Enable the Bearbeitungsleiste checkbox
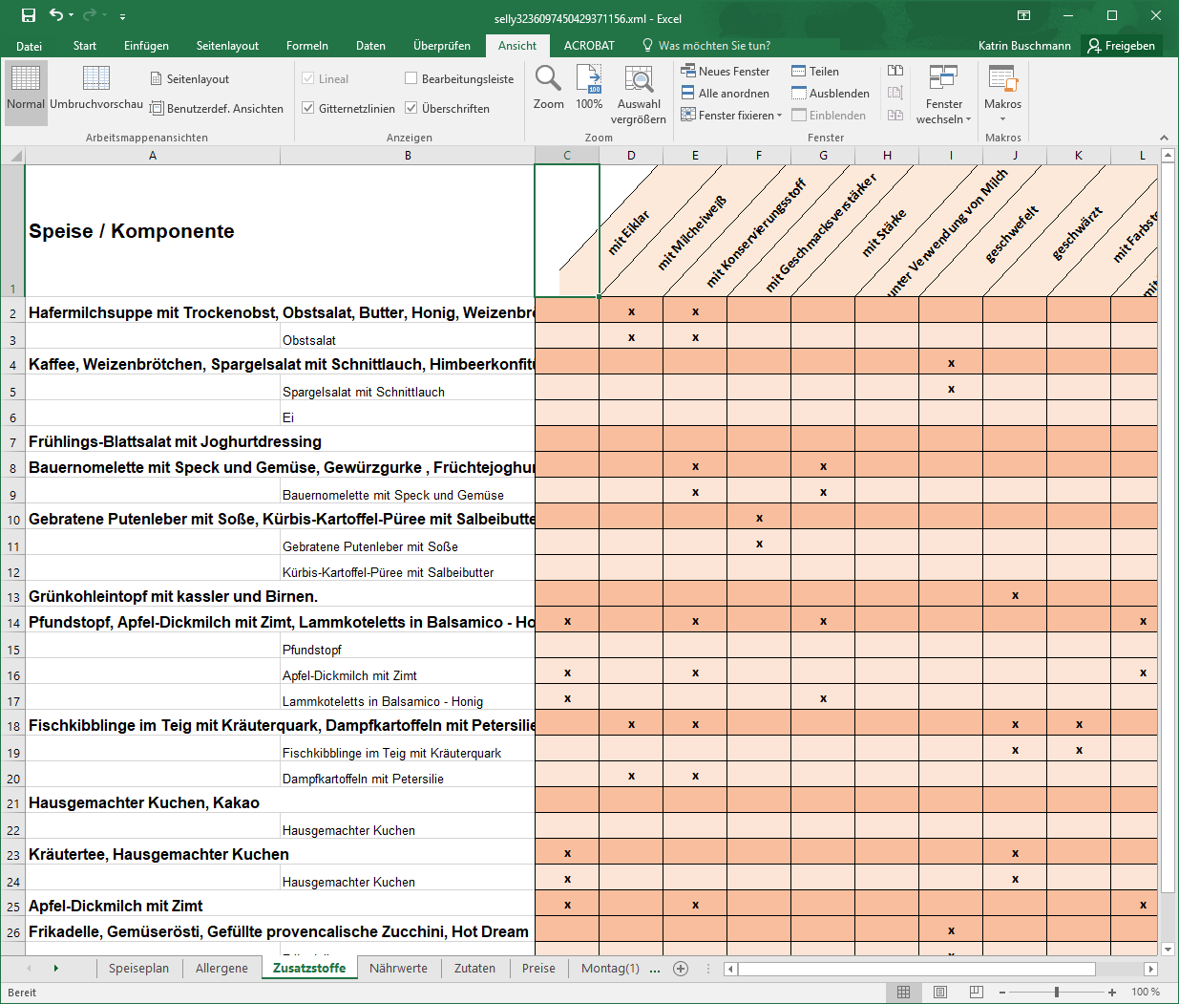Image resolution: width=1179 pixels, height=1004 pixels. (411, 78)
